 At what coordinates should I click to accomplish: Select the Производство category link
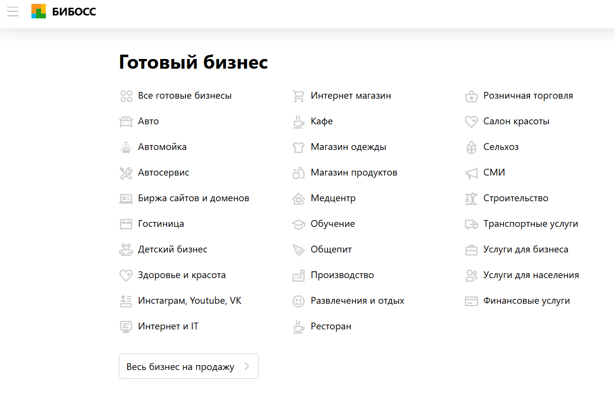tap(342, 275)
